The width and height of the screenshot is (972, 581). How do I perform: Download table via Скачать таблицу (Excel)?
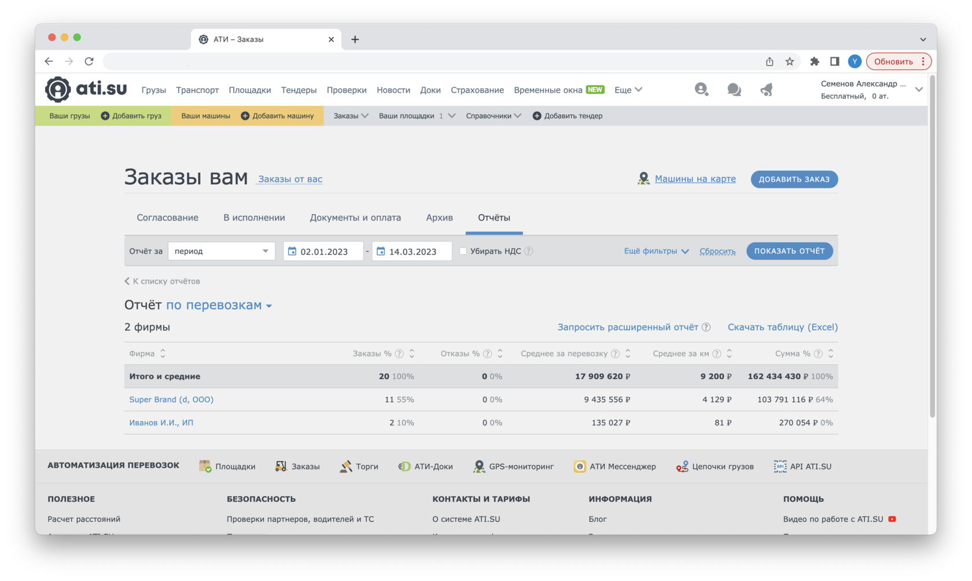(x=783, y=328)
